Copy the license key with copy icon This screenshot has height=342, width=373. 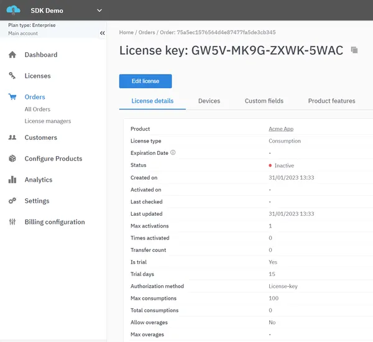pos(354,50)
